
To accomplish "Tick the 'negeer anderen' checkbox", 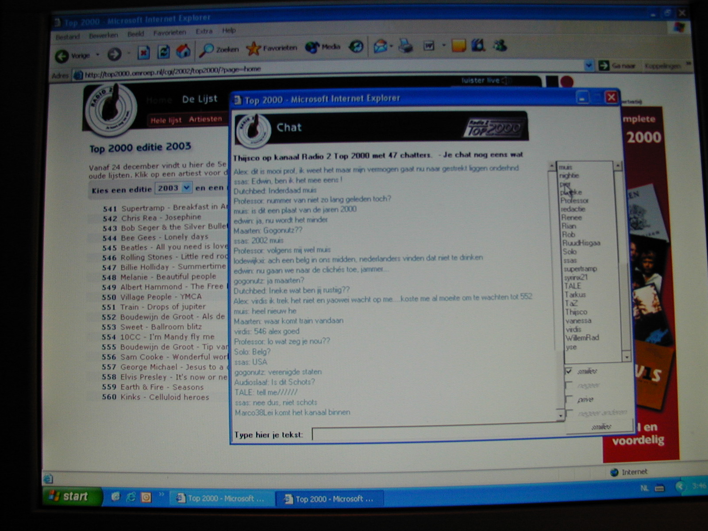I will pyautogui.click(x=569, y=413).
